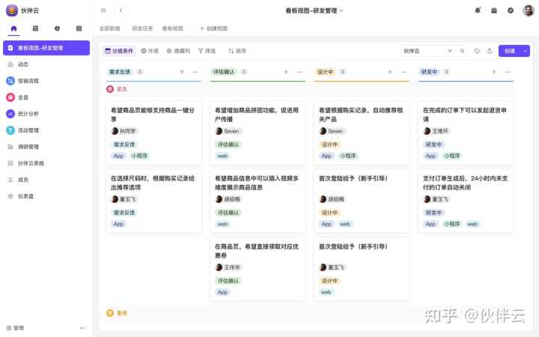The height and width of the screenshot is (337, 539).
Task: Open 筛选 filter options
Action: 207,51
